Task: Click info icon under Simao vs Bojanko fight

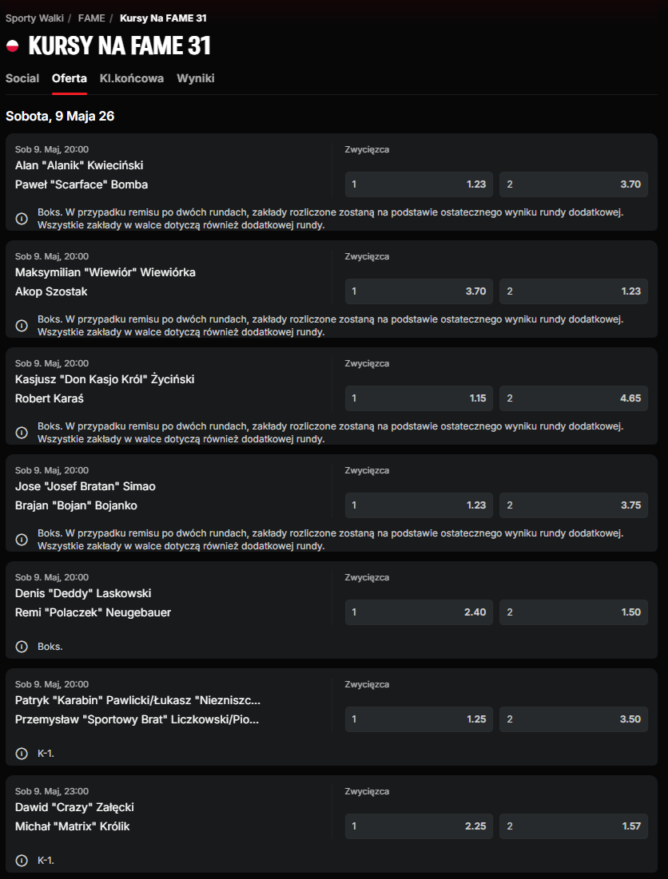Action: click(x=22, y=540)
